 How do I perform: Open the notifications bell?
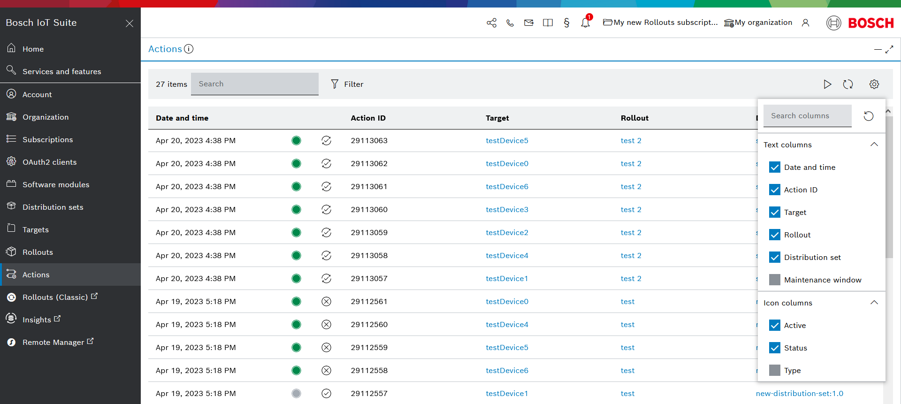click(x=585, y=23)
